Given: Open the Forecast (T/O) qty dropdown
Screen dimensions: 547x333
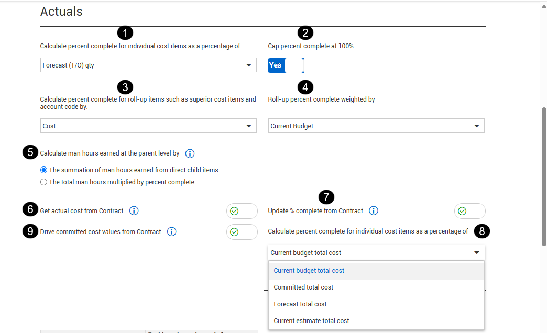Looking at the screenshot, I should 148,65.
